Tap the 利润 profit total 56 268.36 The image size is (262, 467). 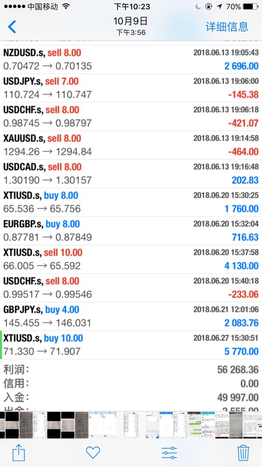238,370
